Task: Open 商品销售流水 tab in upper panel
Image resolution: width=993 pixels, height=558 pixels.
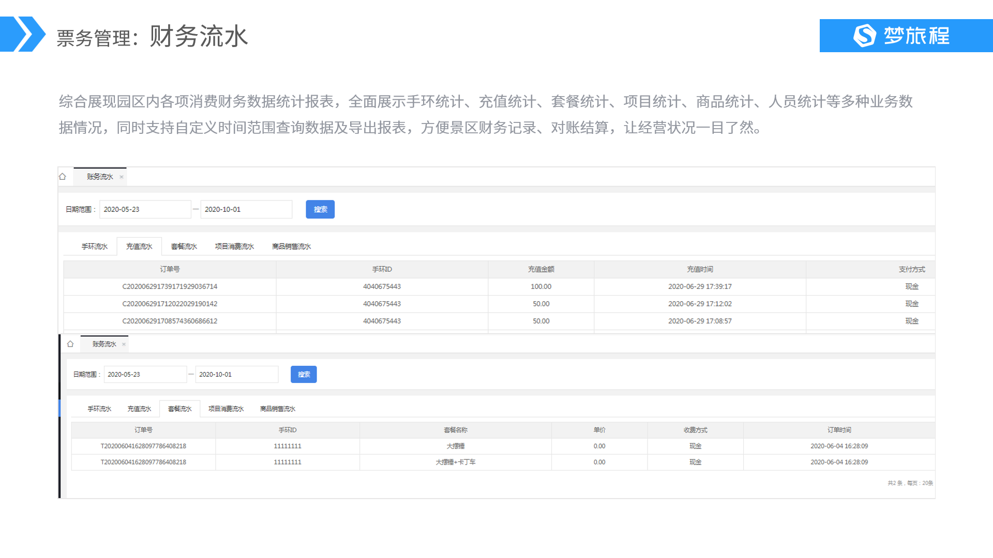Action: point(292,246)
